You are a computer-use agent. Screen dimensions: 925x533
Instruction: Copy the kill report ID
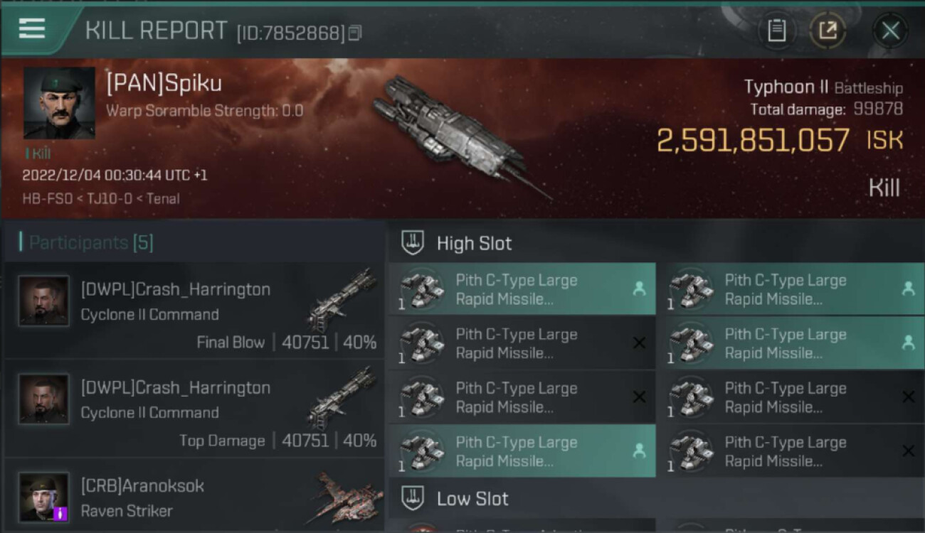pos(355,33)
